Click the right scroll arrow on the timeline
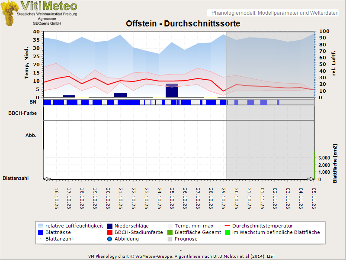The height and width of the screenshot is (260, 346). [311, 179]
